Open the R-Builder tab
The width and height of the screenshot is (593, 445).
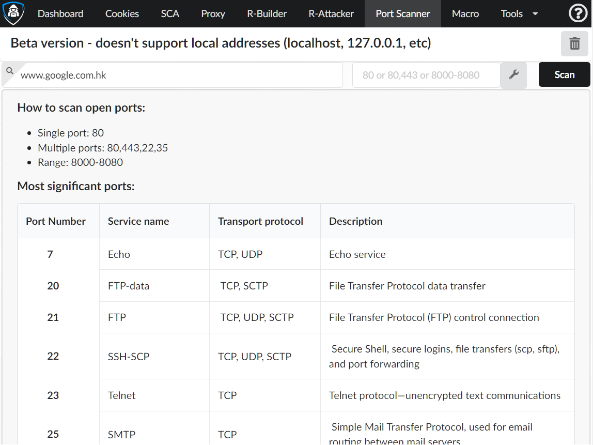267,14
